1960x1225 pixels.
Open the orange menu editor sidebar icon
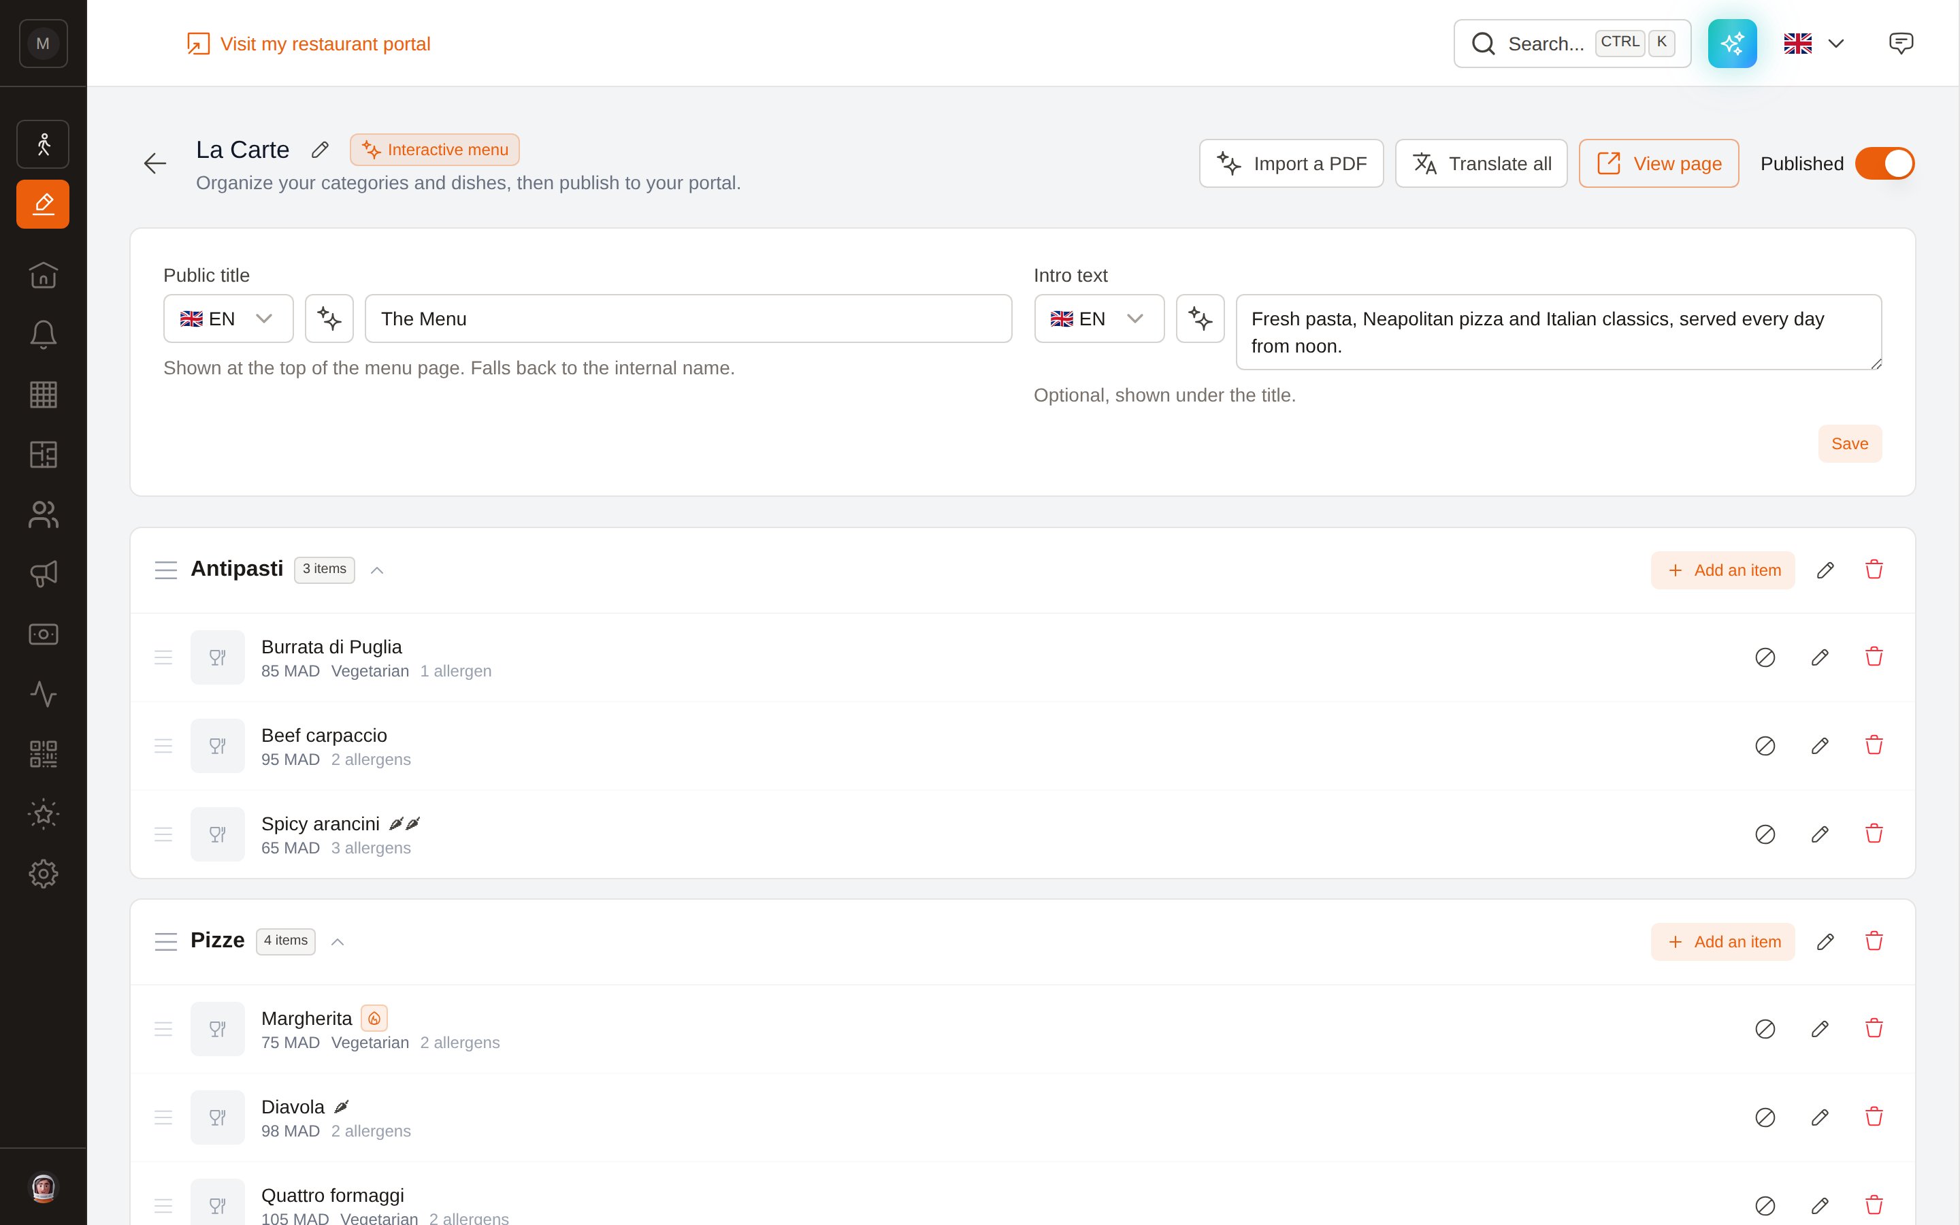click(x=43, y=204)
